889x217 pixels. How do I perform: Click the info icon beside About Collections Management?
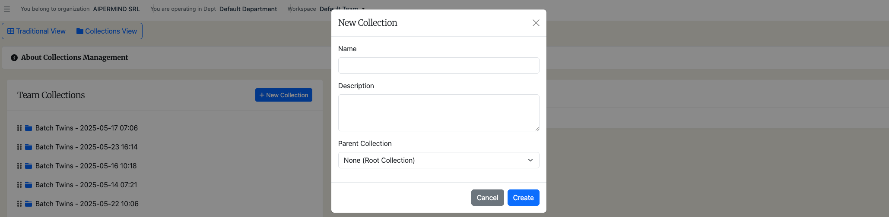click(14, 58)
